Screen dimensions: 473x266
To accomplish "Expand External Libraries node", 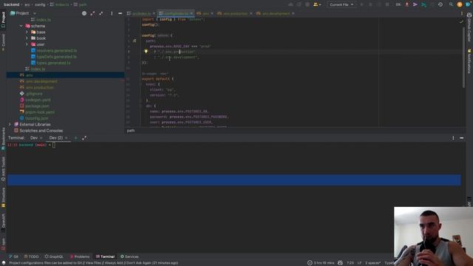I will (x=10, y=124).
